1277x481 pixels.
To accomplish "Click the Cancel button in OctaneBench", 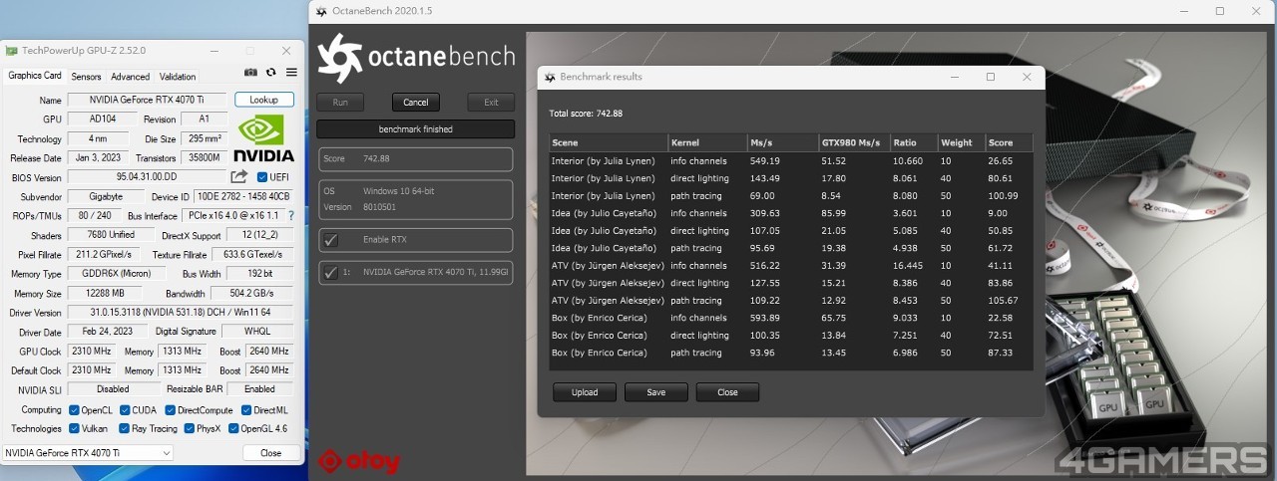I will pos(416,103).
